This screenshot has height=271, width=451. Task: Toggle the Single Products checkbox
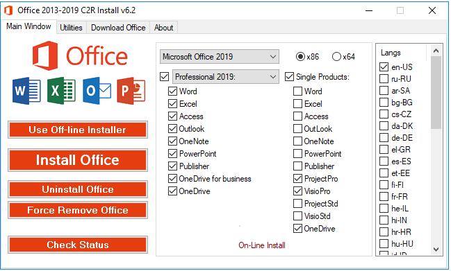289,76
